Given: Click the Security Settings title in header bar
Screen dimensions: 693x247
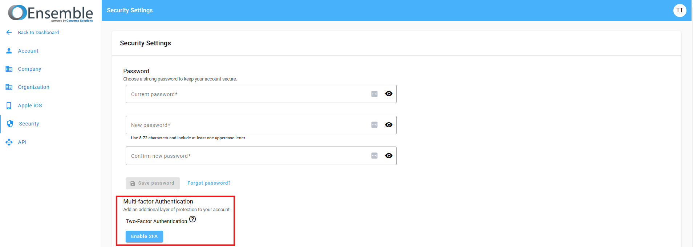Looking at the screenshot, I should [x=130, y=10].
